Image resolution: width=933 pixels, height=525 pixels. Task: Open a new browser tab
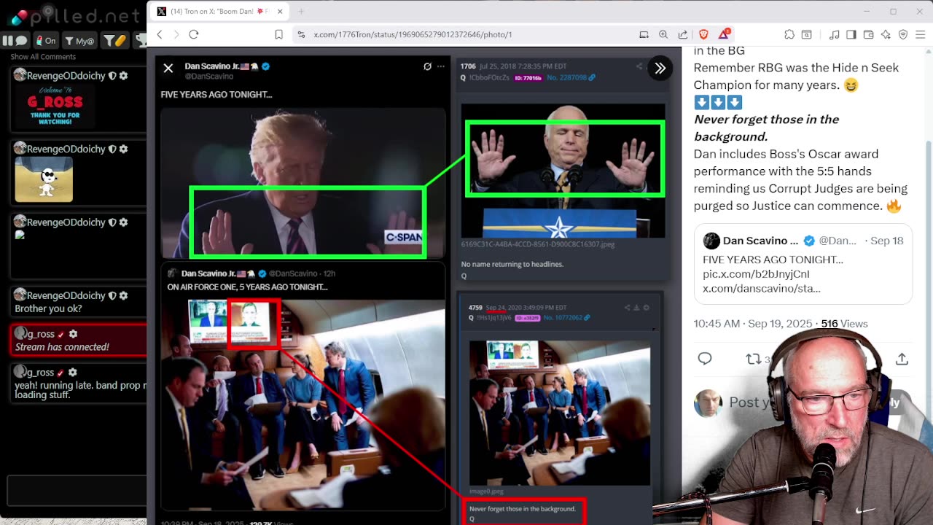coord(301,11)
